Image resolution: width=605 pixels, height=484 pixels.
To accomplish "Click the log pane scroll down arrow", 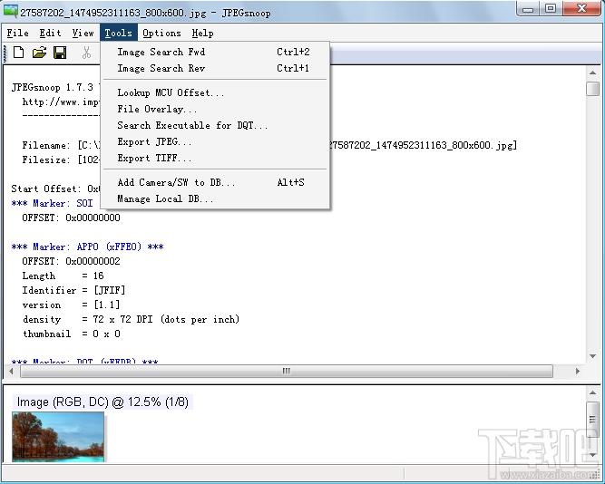I will (592, 356).
